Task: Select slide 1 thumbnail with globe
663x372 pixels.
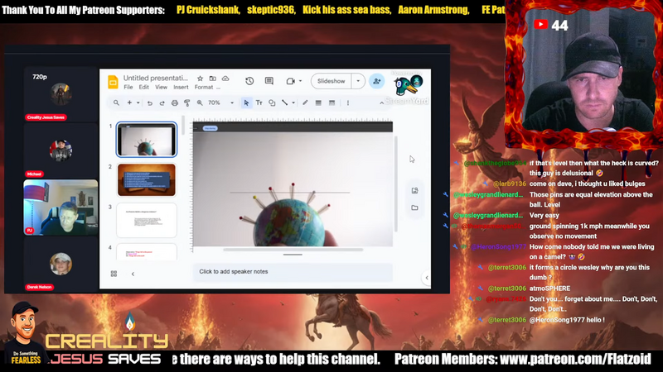Action: (x=147, y=140)
